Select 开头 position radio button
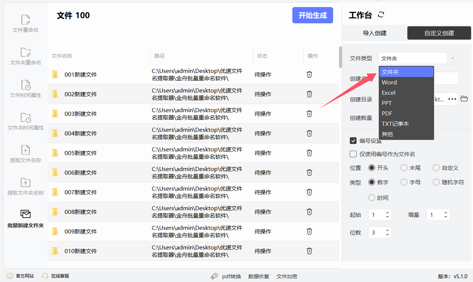 pos(372,168)
